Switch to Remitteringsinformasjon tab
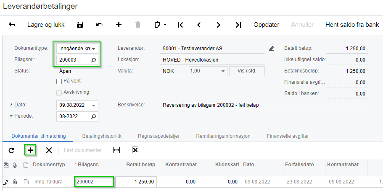This screenshot has height=191, width=383. tap(223, 136)
